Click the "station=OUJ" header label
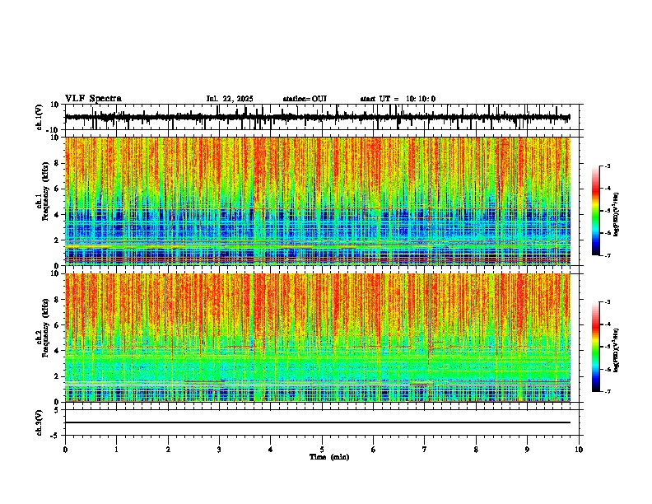The width and height of the screenshot is (652, 504). coord(305,99)
